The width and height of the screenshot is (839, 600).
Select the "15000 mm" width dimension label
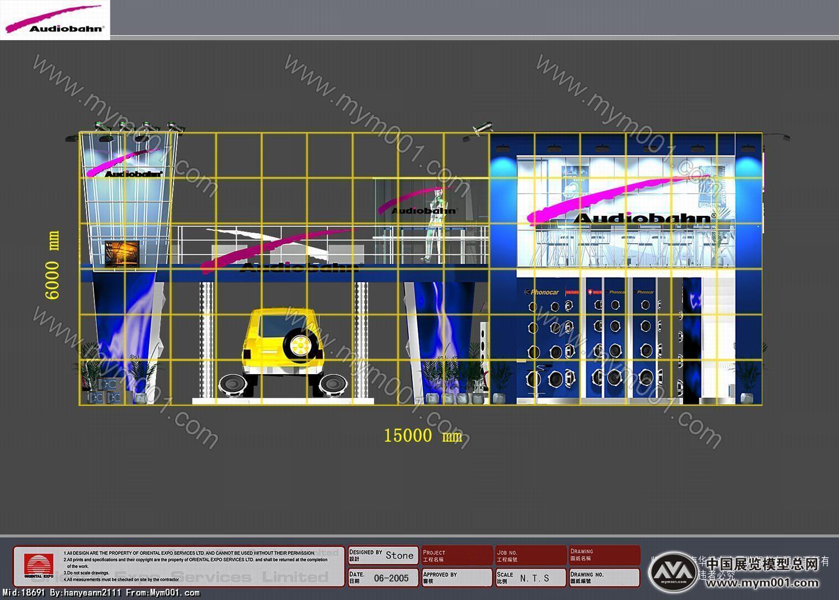click(x=423, y=435)
